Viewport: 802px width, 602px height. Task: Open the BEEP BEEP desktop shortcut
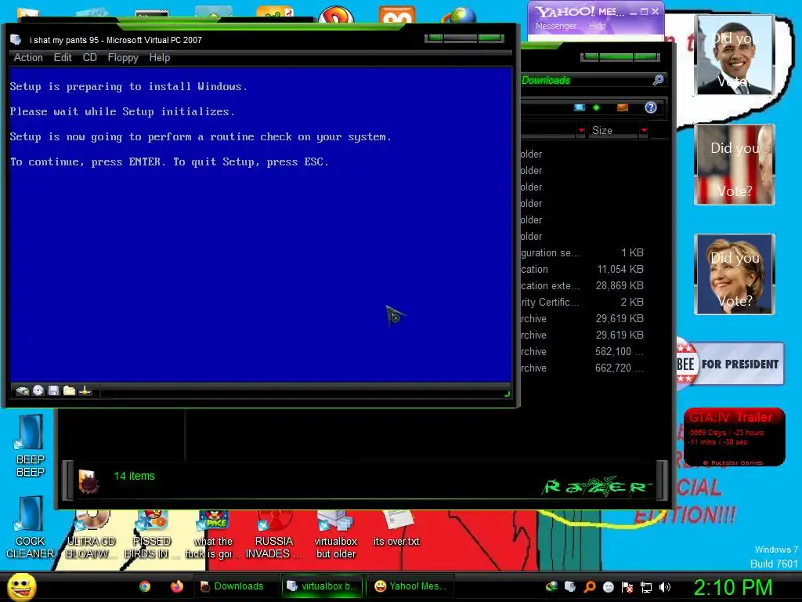tap(31, 445)
